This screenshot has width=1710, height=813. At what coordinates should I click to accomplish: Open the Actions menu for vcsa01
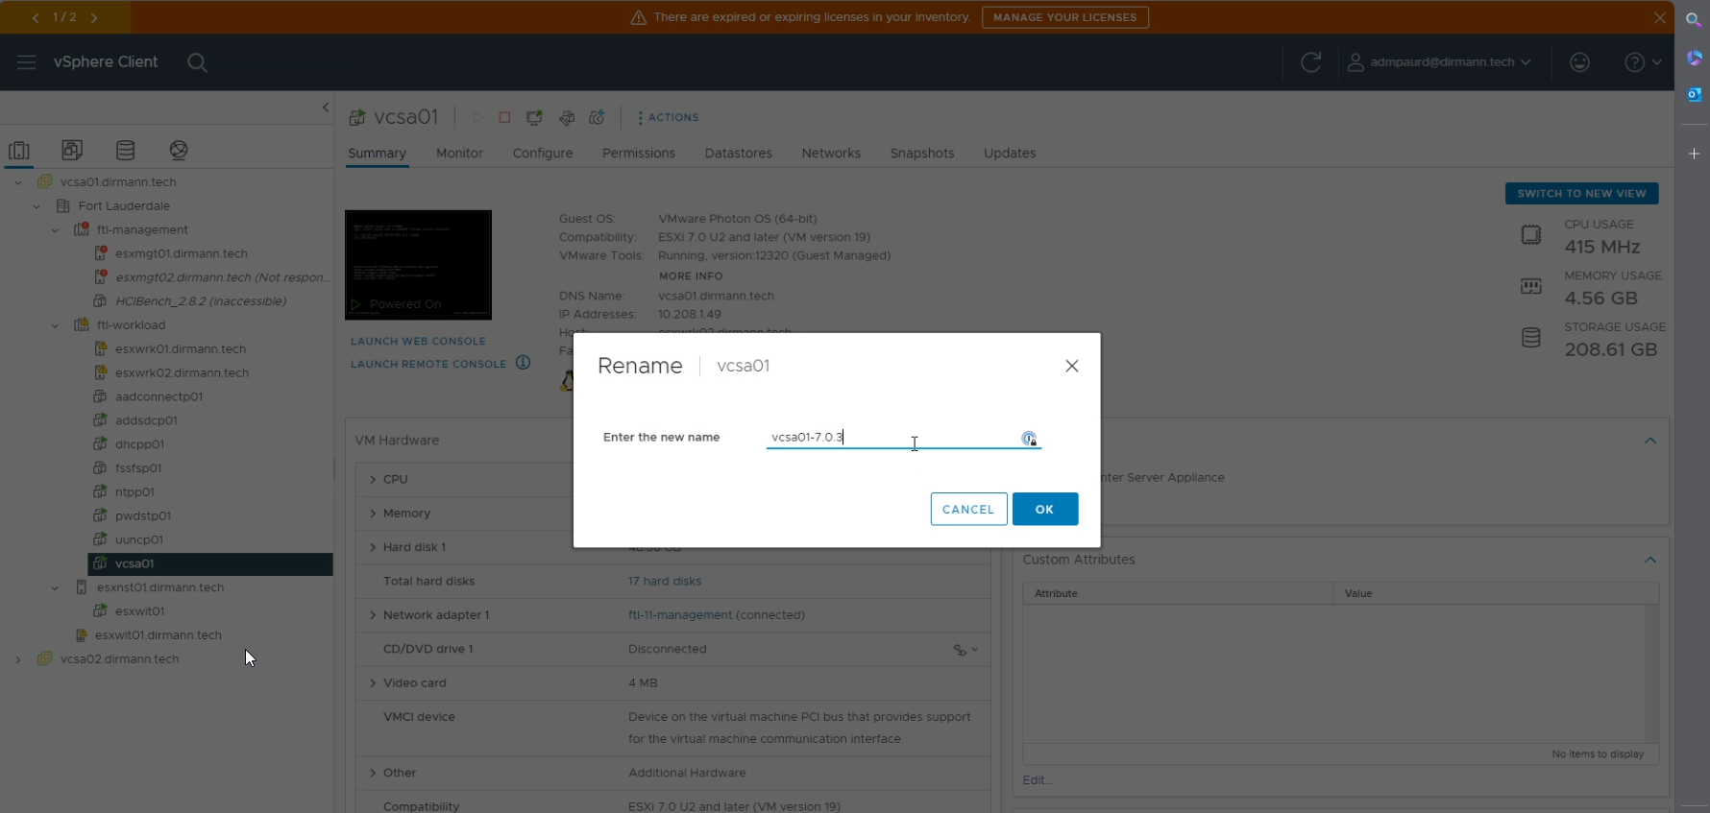[669, 117]
